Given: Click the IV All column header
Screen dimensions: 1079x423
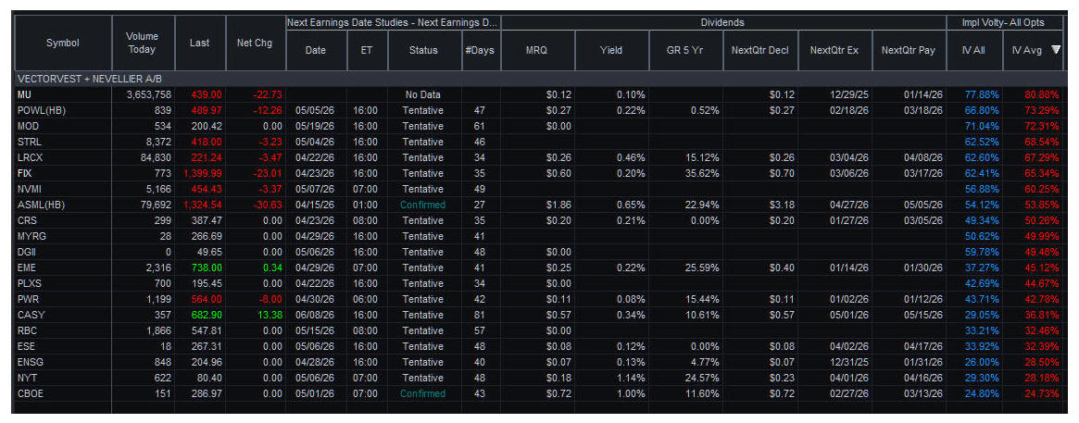Looking at the screenshot, I should point(972,51).
